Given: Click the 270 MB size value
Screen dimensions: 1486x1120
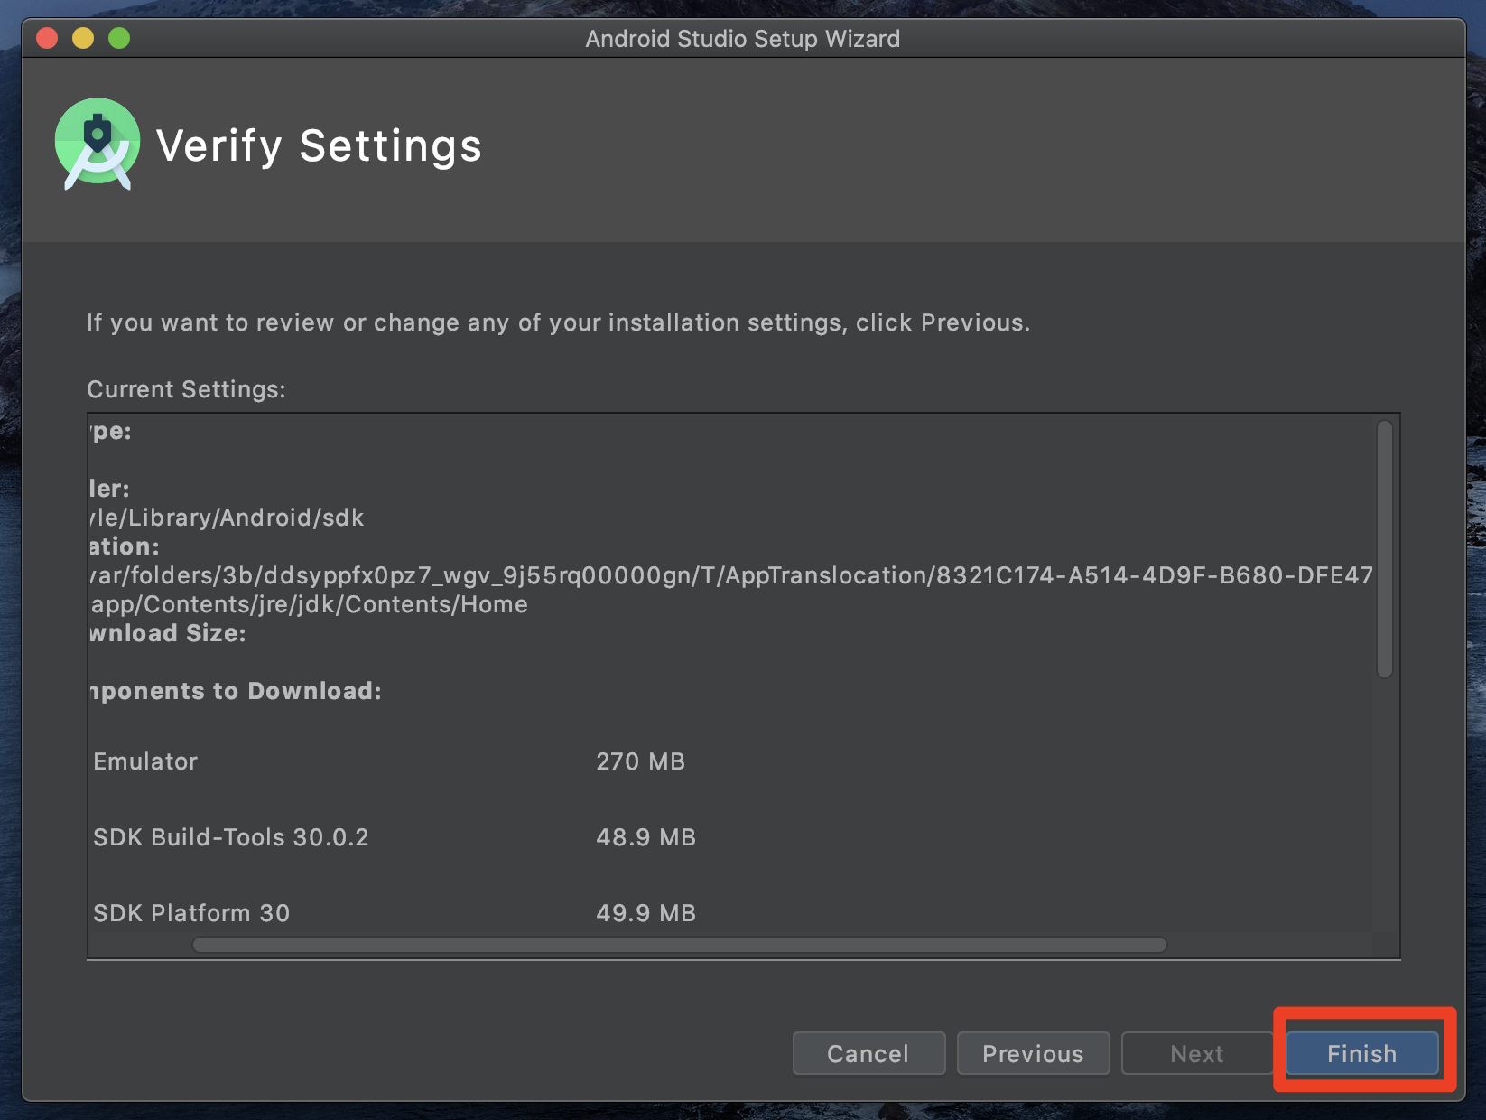Looking at the screenshot, I should tap(640, 761).
